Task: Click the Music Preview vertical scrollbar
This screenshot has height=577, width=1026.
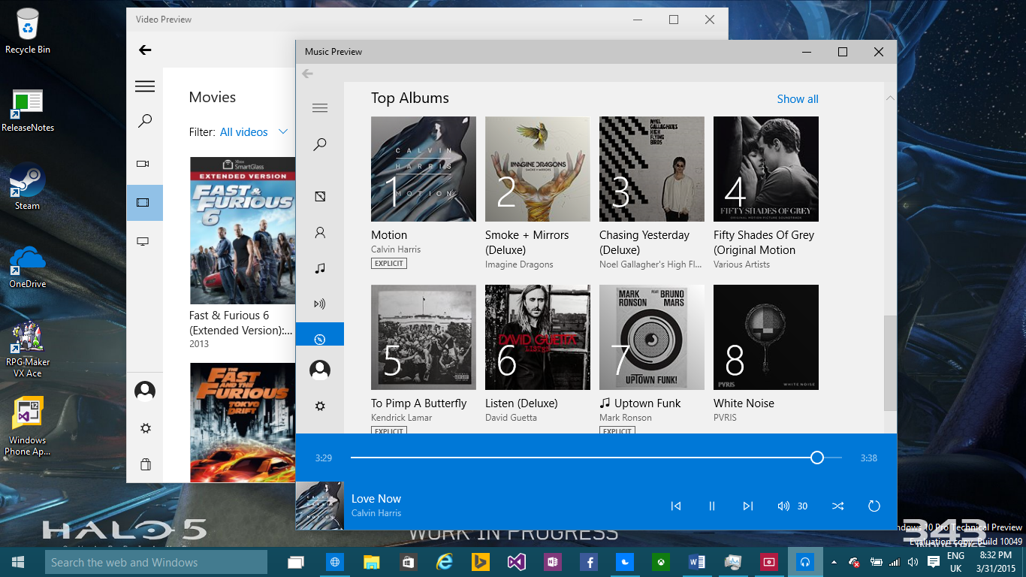Action: [x=890, y=363]
